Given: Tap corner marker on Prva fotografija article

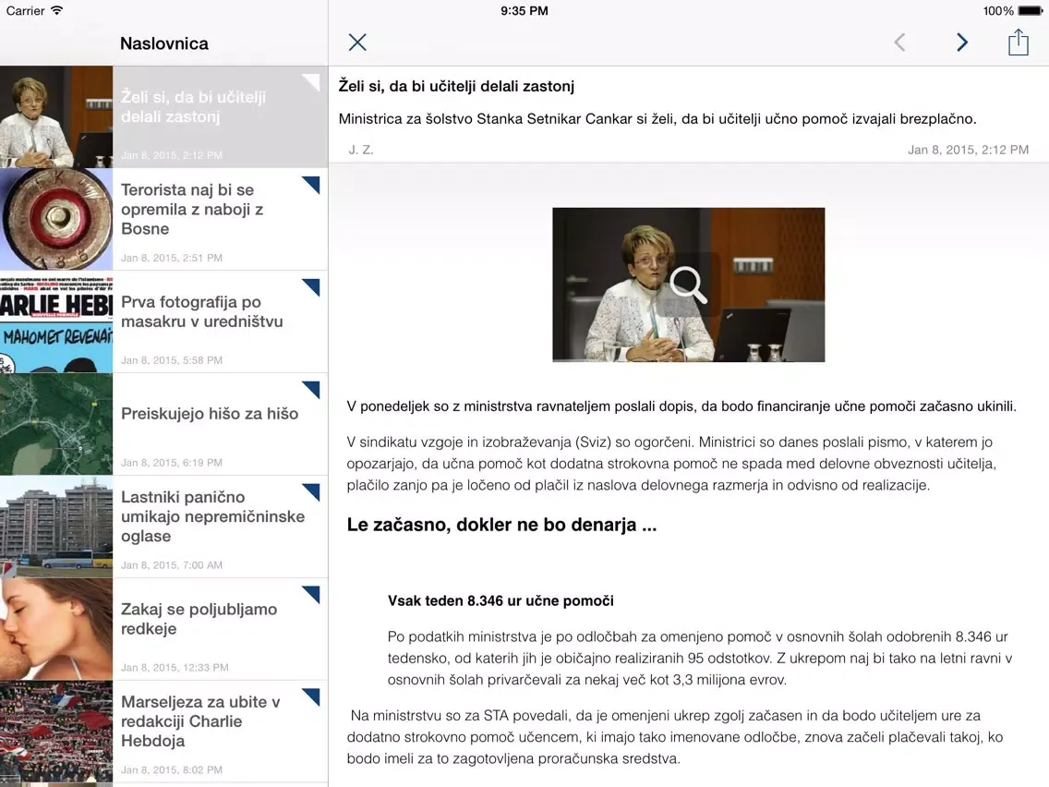Looking at the screenshot, I should [x=311, y=287].
